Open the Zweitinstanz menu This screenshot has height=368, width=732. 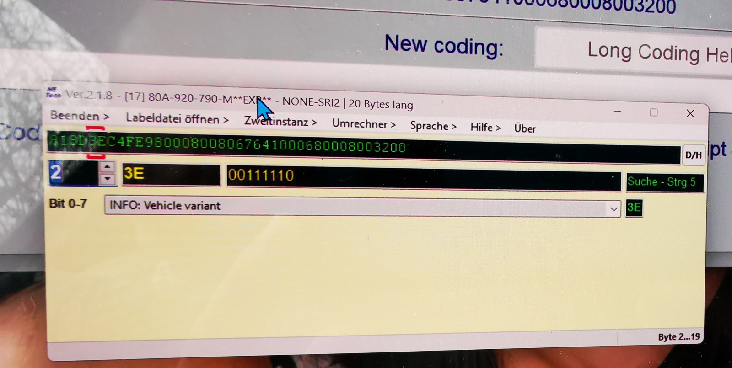click(280, 122)
